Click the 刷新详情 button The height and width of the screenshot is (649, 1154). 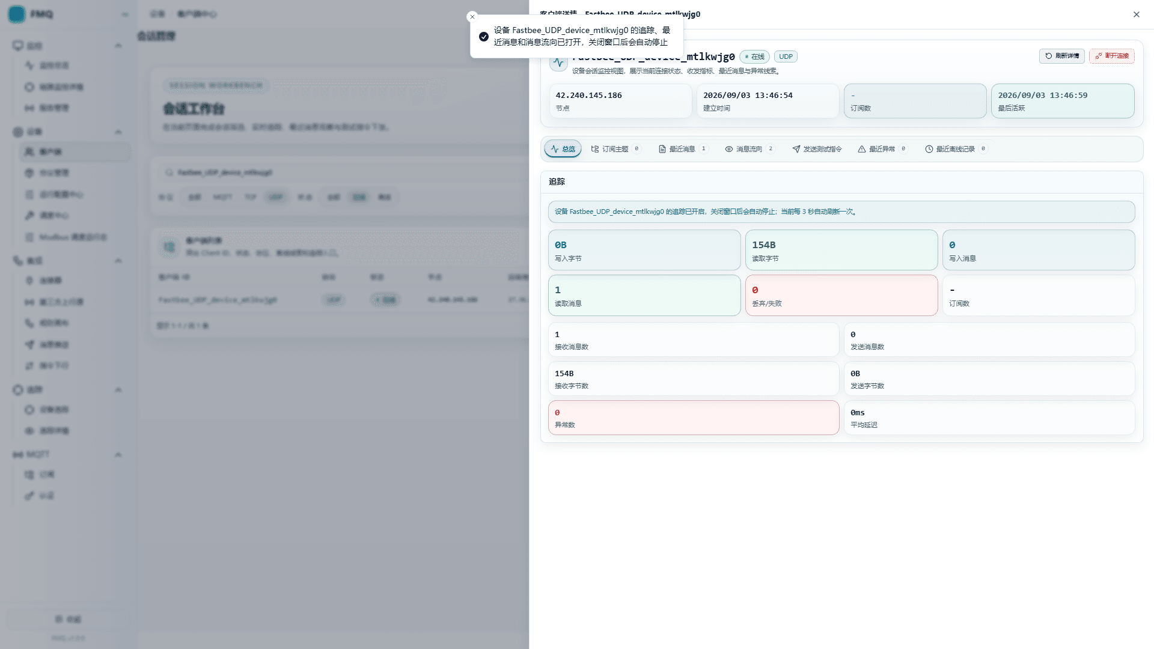pyautogui.click(x=1062, y=56)
